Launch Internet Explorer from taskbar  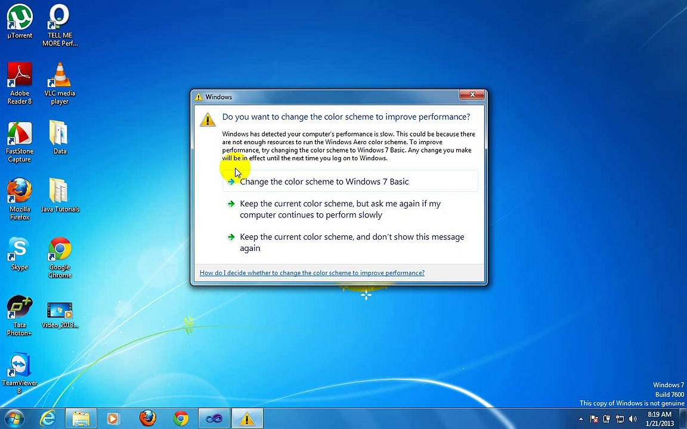(47, 418)
